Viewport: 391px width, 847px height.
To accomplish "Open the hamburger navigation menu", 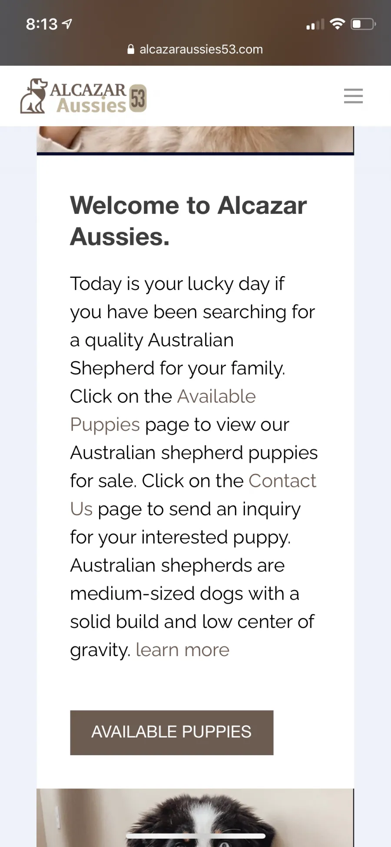I will click(x=353, y=96).
